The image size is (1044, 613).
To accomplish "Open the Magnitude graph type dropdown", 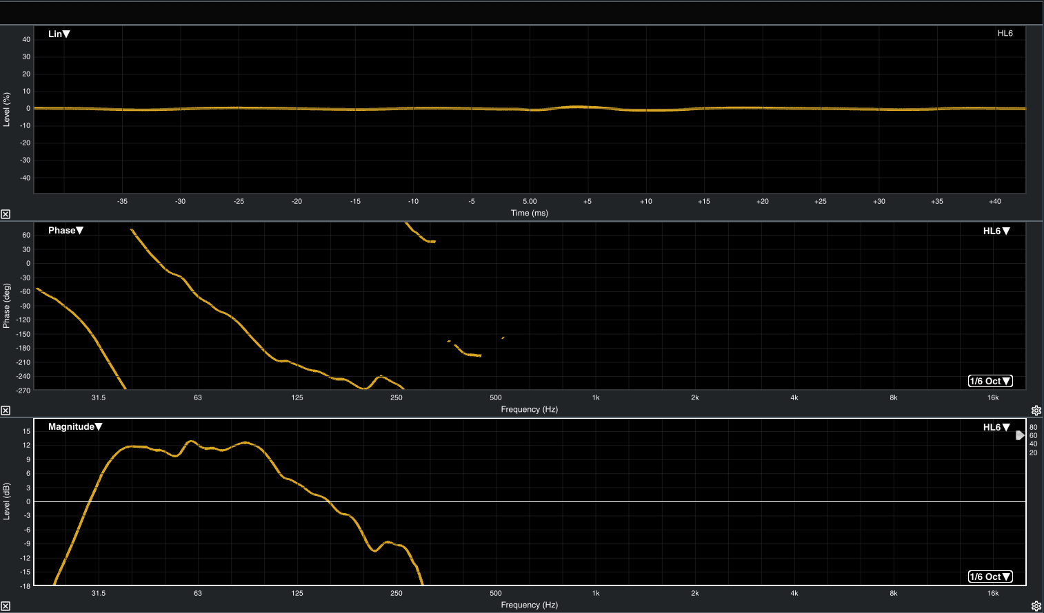I will [x=75, y=426].
